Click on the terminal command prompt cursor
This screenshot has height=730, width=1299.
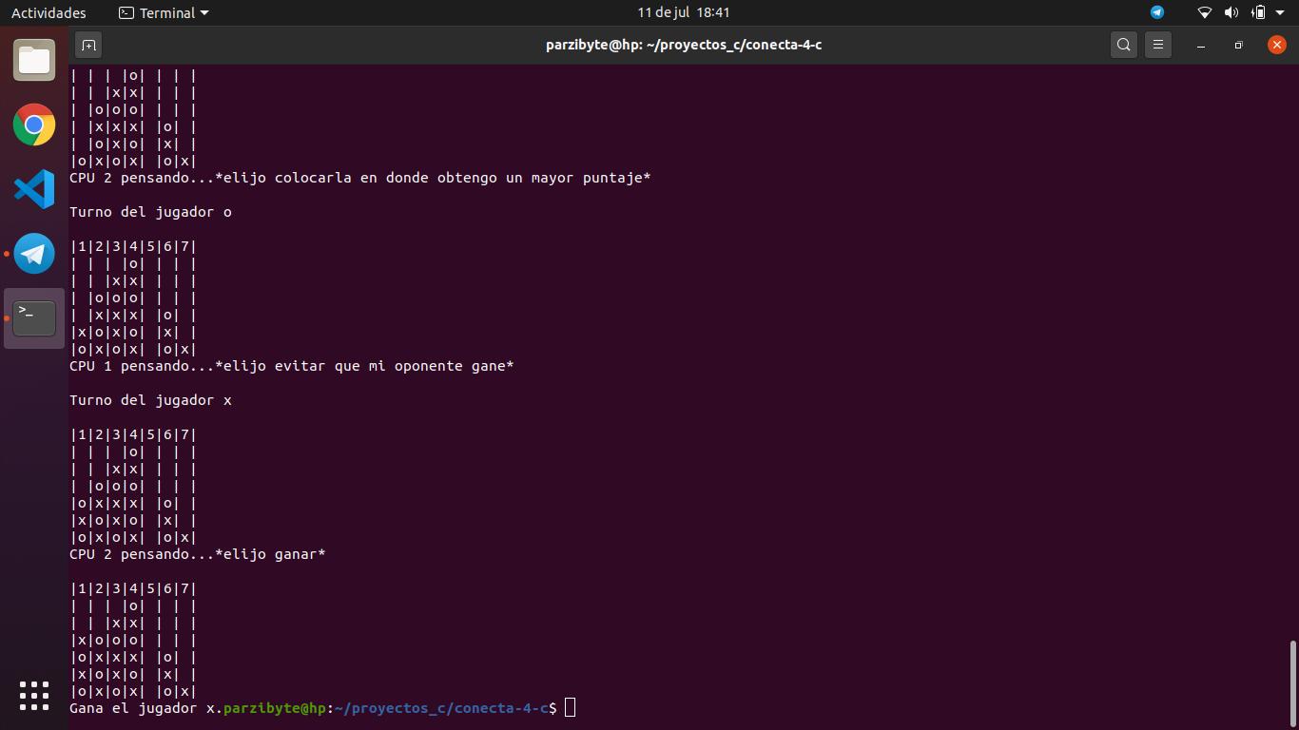coord(570,708)
